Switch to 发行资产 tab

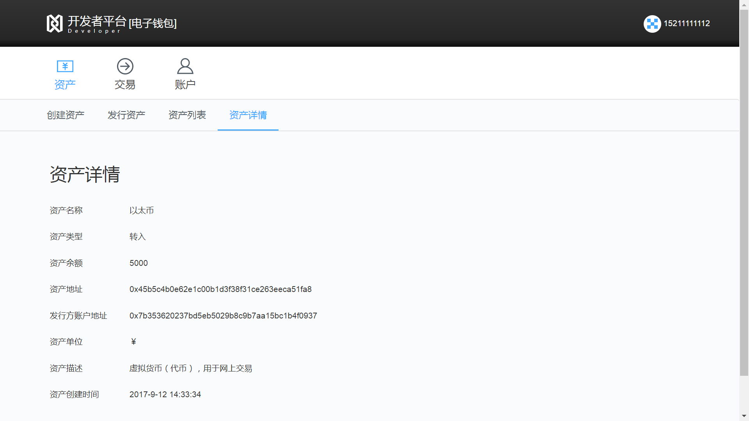click(126, 115)
